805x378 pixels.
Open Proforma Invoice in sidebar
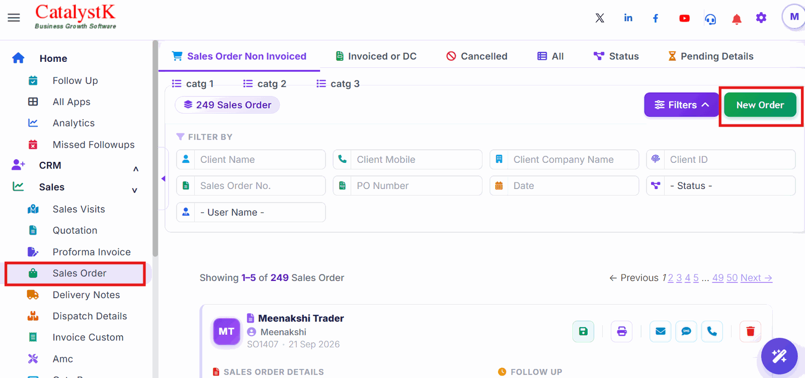coord(92,252)
